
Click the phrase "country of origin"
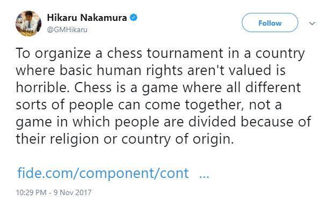[x=177, y=139]
